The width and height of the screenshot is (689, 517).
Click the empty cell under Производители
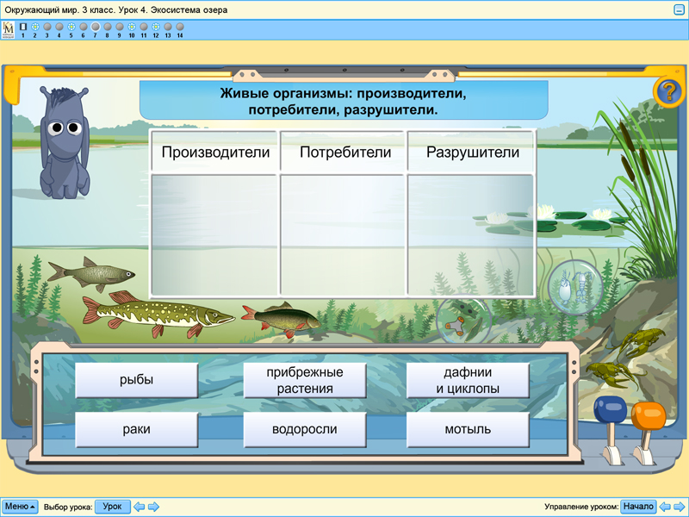pyautogui.click(x=214, y=235)
